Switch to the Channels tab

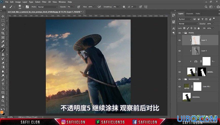(x=189, y=14)
